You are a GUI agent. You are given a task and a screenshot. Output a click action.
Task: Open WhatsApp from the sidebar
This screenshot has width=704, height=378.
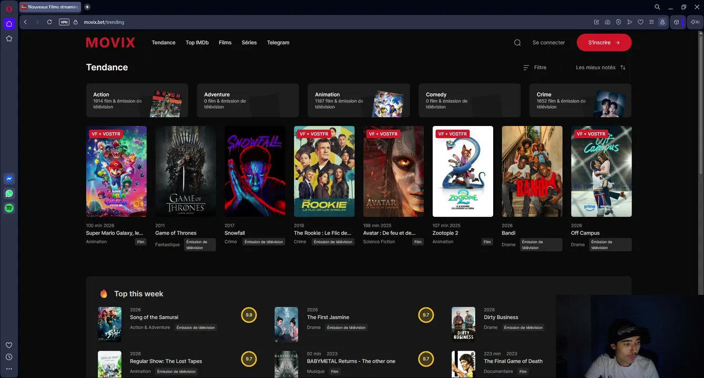tap(9, 193)
